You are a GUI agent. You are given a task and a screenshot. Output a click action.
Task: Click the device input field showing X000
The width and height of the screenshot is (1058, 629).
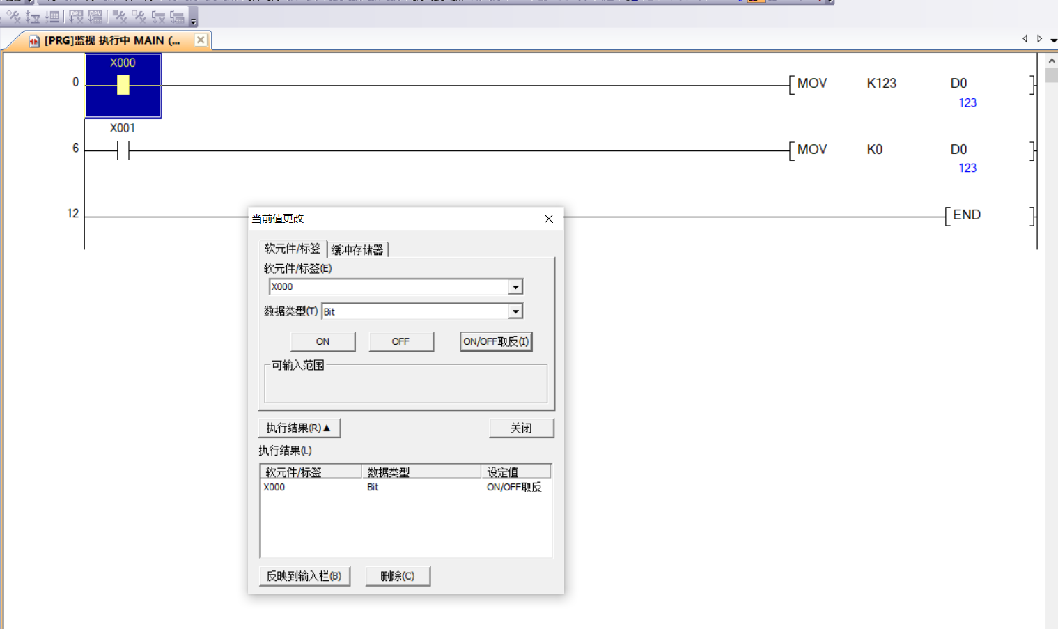pyautogui.click(x=389, y=287)
